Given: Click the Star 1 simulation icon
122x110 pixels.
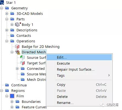Looking at the screenshot, I should [2, 2].
